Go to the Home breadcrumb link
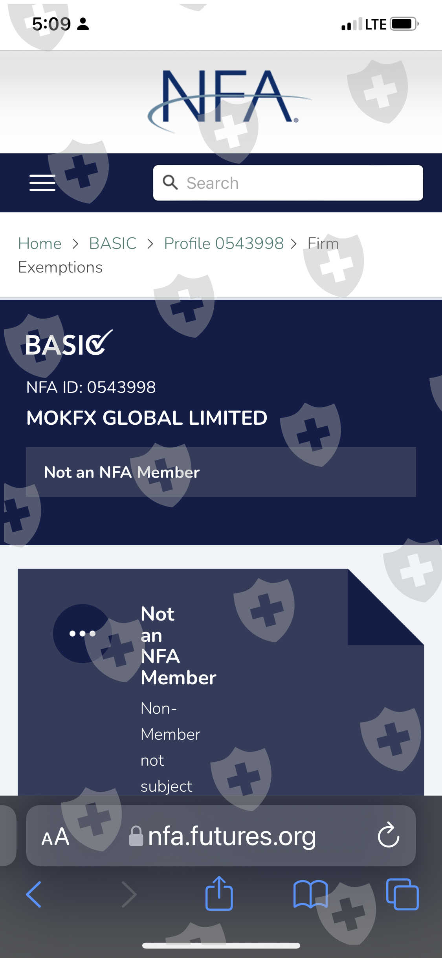 40,243
